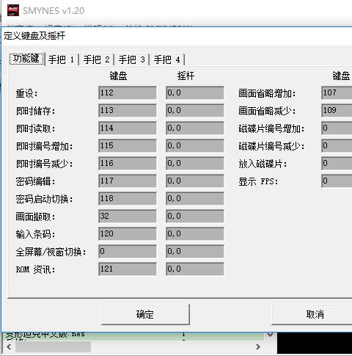Click the 重设: label text
This screenshot has width=352, height=356.
pos(26,93)
